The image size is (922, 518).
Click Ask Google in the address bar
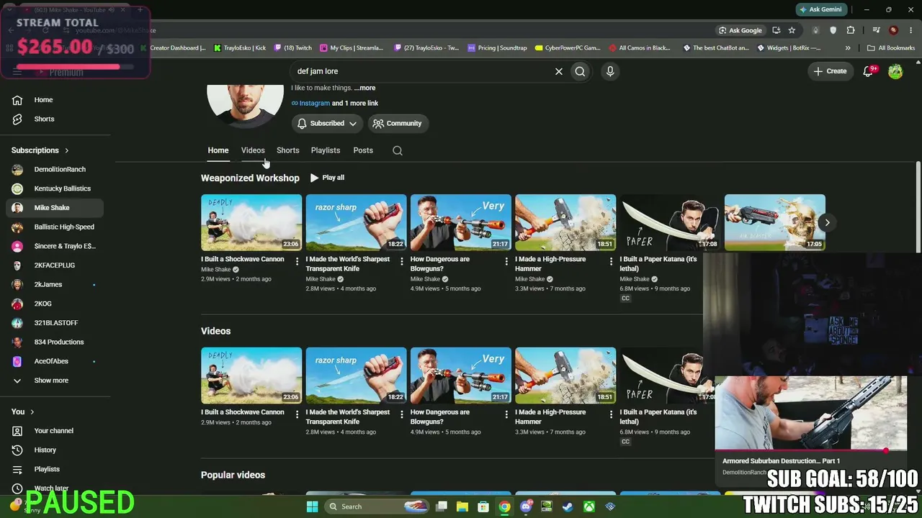(x=740, y=30)
